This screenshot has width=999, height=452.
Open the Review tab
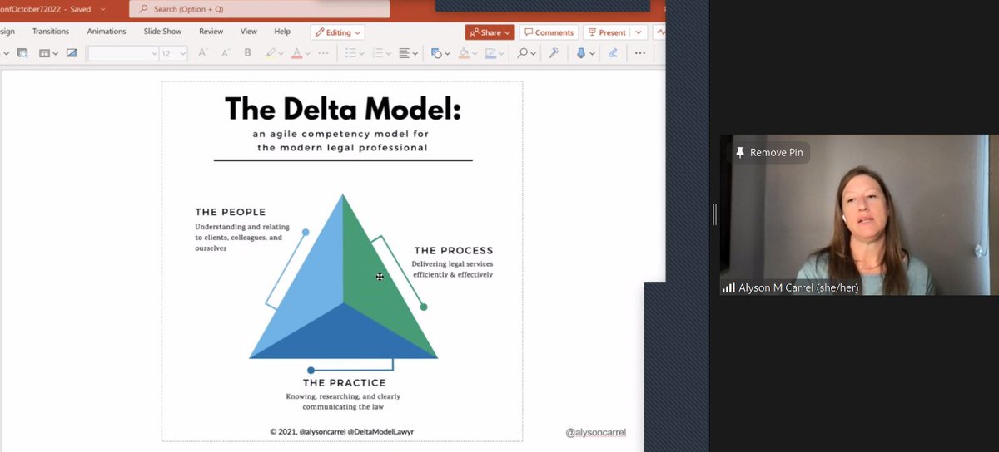[211, 32]
